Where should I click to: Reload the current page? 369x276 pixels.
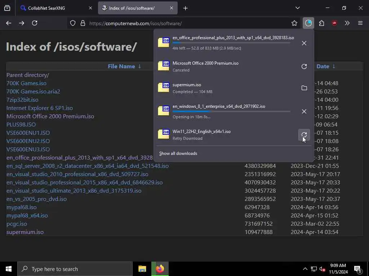tap(35, 23)
